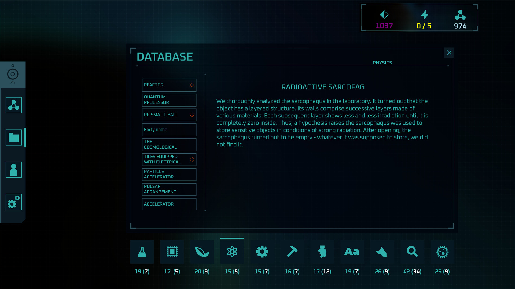
Task: Select the hammer engineering category
Action: [x=292, y=252]
